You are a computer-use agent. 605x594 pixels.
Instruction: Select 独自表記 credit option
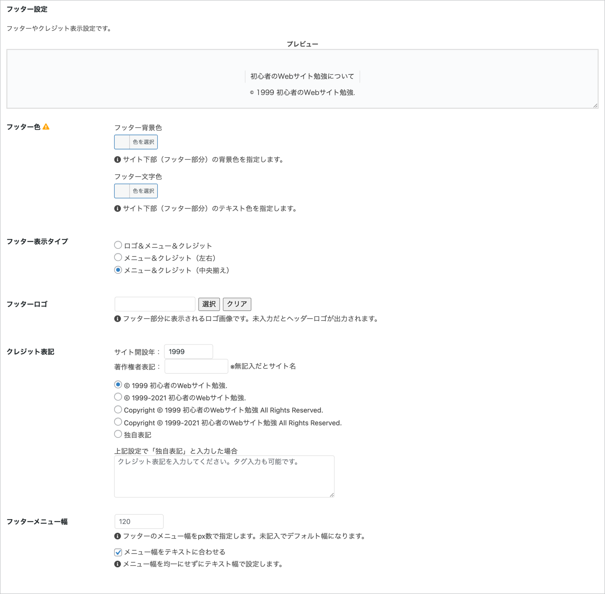pyautogui.click(x=118, y=434)
